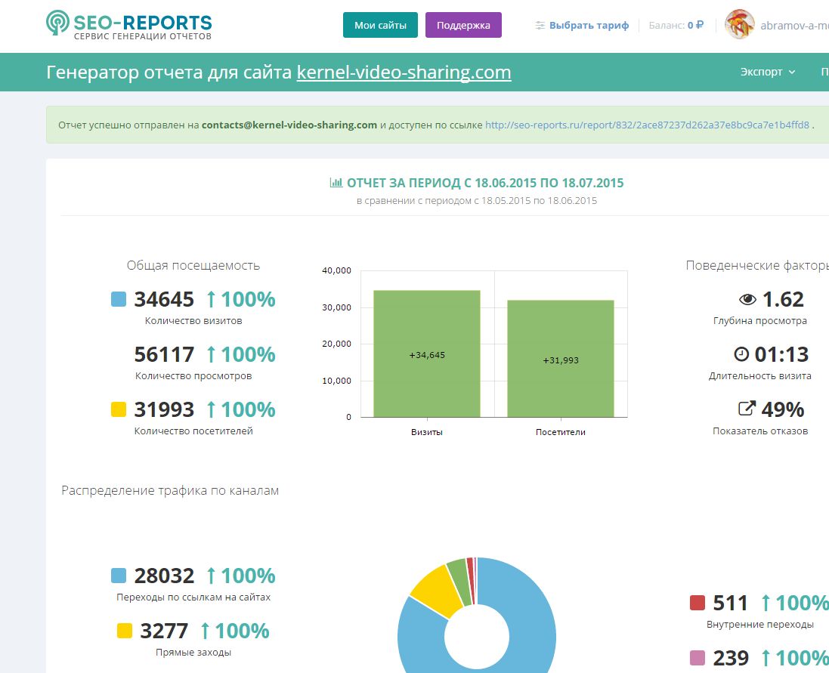
Task: Click the clock icon for visit duration
Action: coord(741,354)
